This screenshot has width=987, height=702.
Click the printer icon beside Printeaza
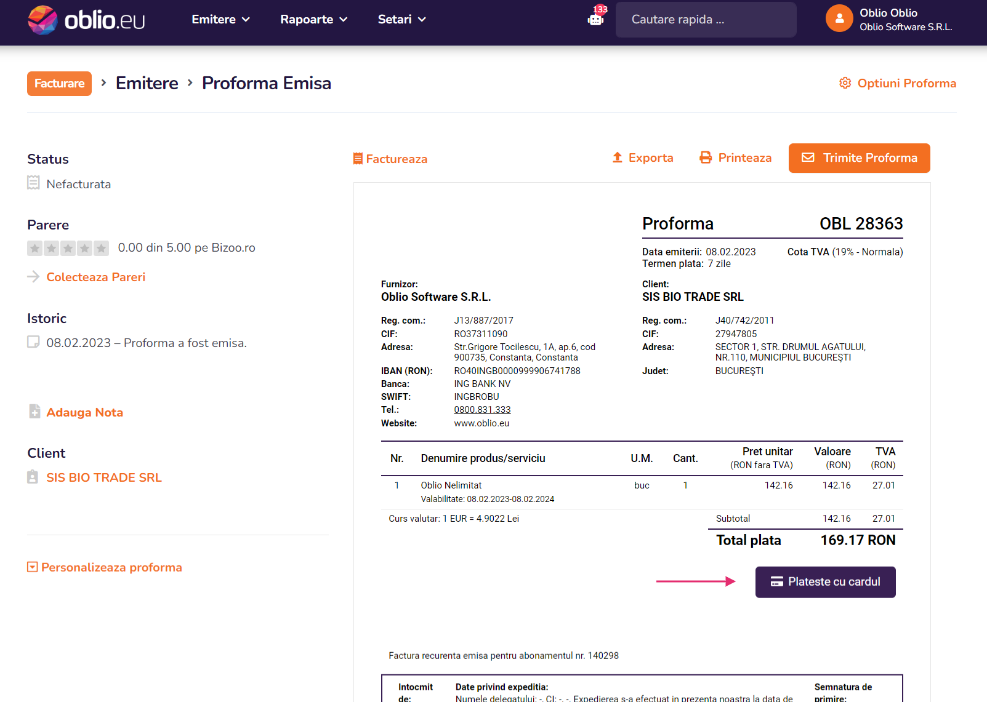point(706,158)
